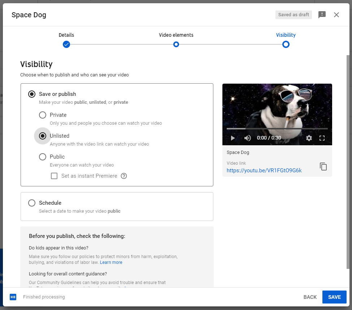This screenshot has height=310, width=352.
Task: Close the Space Dog upload dialog
Action: click(336, 15)
